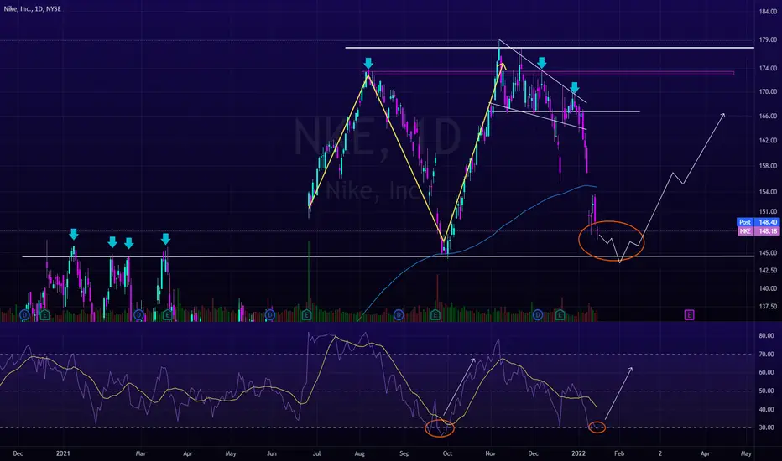Open the dividend marker near Jun 2021
Image resolution: width=782 pixels, height=461 pixels.
(270, 315)
